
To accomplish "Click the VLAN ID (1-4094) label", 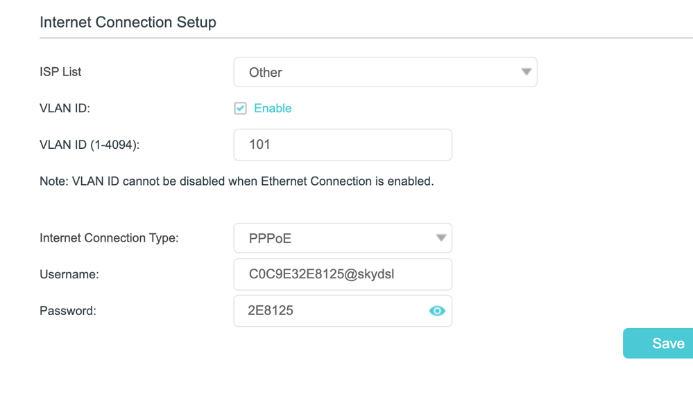I will click(95, 145).
